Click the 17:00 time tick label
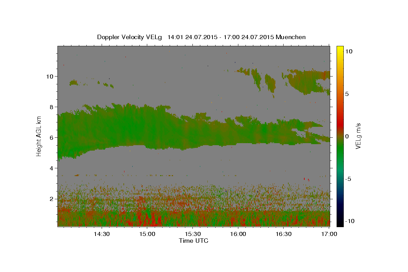Image resolution: width=408 pixels, height=272 pixels. point(329,234)
